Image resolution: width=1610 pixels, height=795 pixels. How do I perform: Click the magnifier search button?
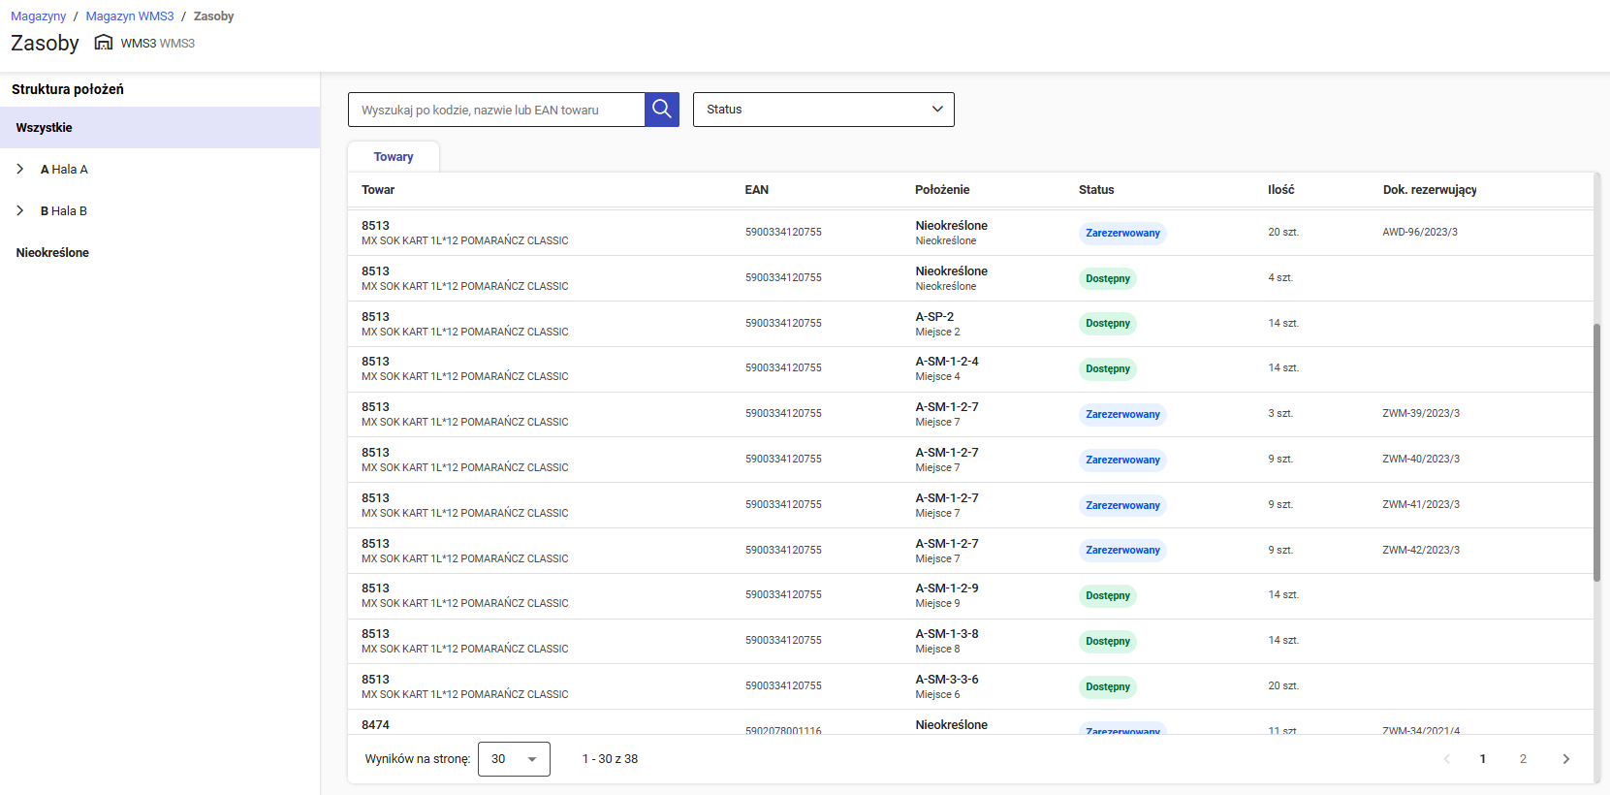pyautogui.click(x=661, y=110)
